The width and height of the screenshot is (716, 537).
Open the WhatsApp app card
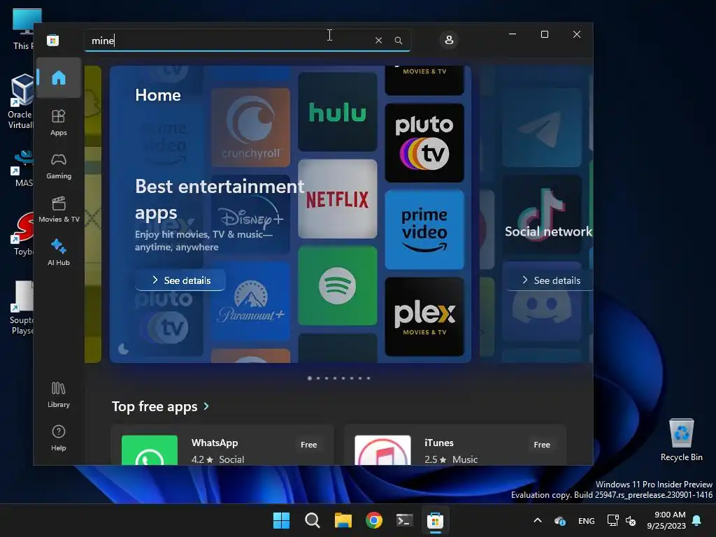222,445
